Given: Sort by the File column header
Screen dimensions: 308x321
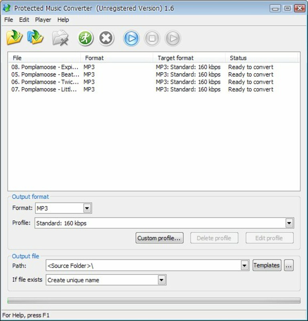Looking at the screenshot, I should (x=45, y=58).
